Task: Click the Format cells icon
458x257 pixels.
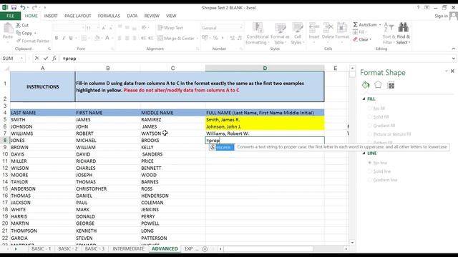Action: [342, 28]
